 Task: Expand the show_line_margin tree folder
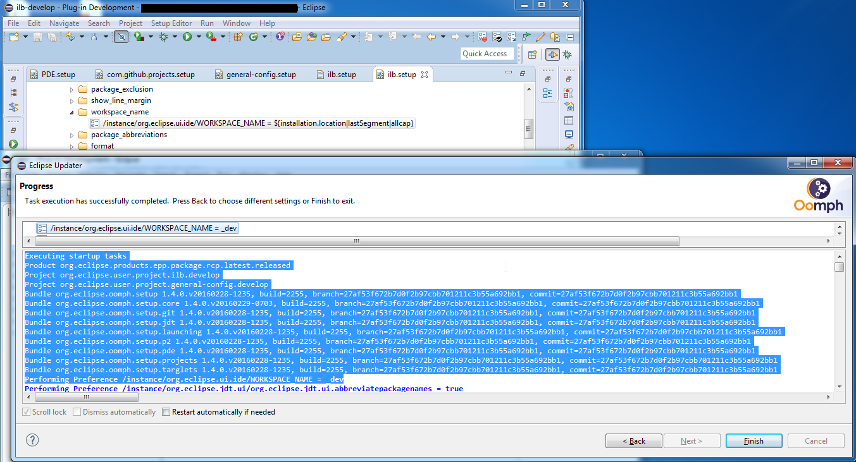click(x=71, y=100)
